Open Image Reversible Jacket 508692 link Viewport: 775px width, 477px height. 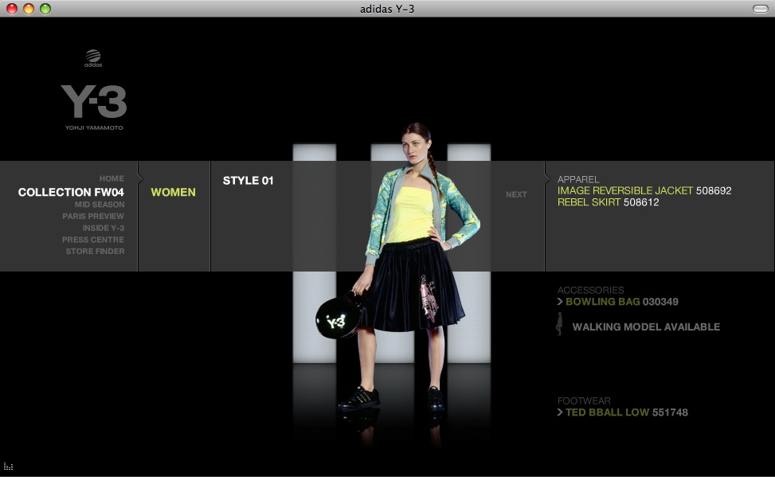[x=644, y=191]
